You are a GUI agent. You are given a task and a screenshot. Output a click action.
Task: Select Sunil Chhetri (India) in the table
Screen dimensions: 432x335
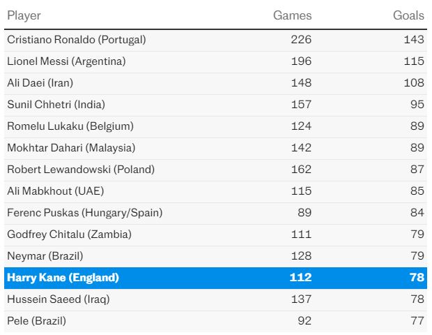tap(56, 105)
